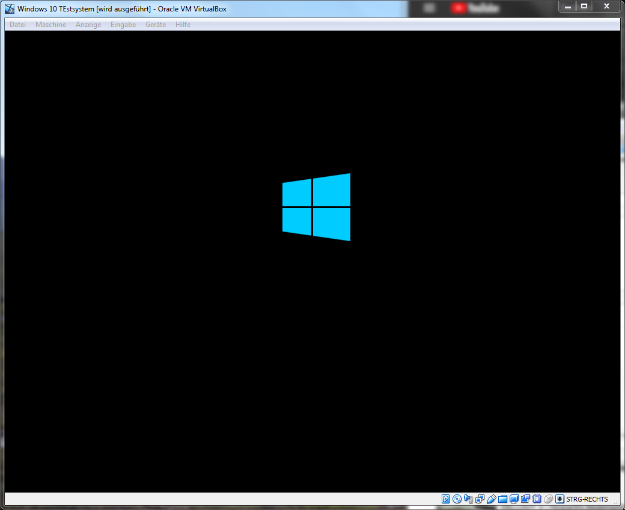Click the STRG-RECHTS host key label
The image size is (625, 510).
pos(587,499)
